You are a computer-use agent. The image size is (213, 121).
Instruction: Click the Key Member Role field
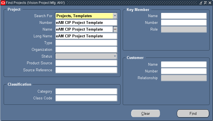coord(184,29)
